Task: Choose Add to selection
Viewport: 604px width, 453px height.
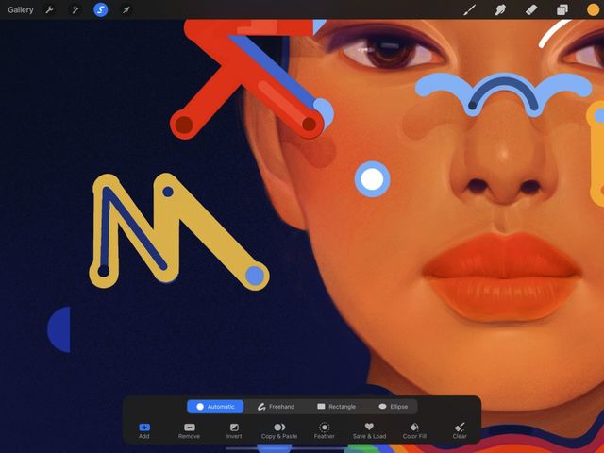Action: tap(144, 430)
